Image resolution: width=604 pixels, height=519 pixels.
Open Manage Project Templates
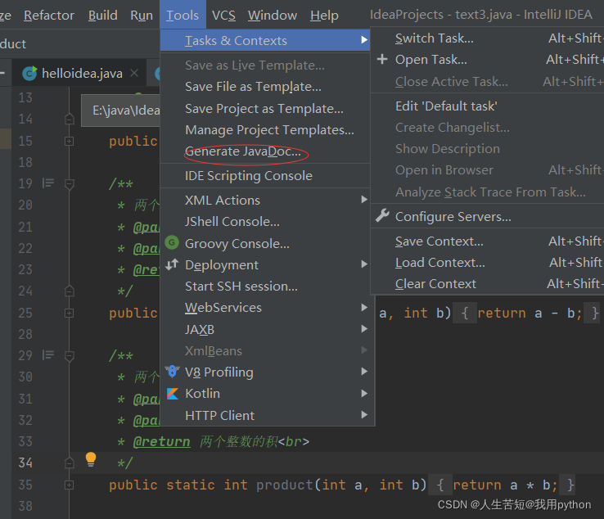point(265,130)
